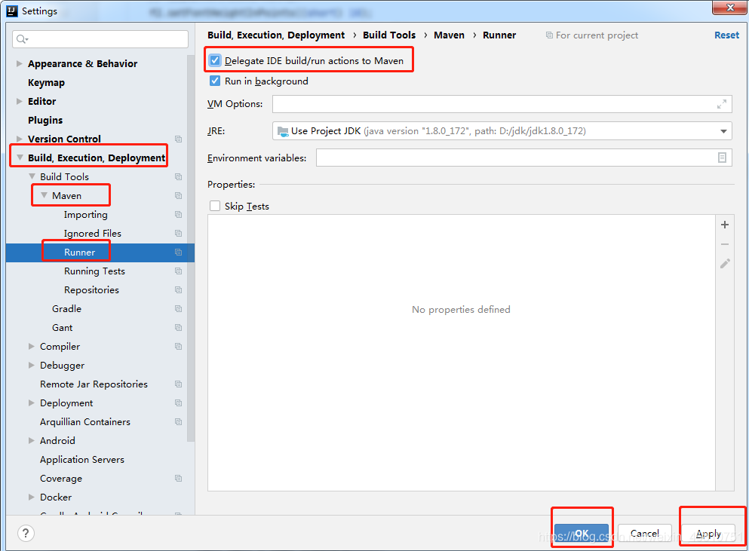The height and width of the screenshot is (551, 749).
Task: Enable the Skip Tests checkbox
Action: [215, 206]
